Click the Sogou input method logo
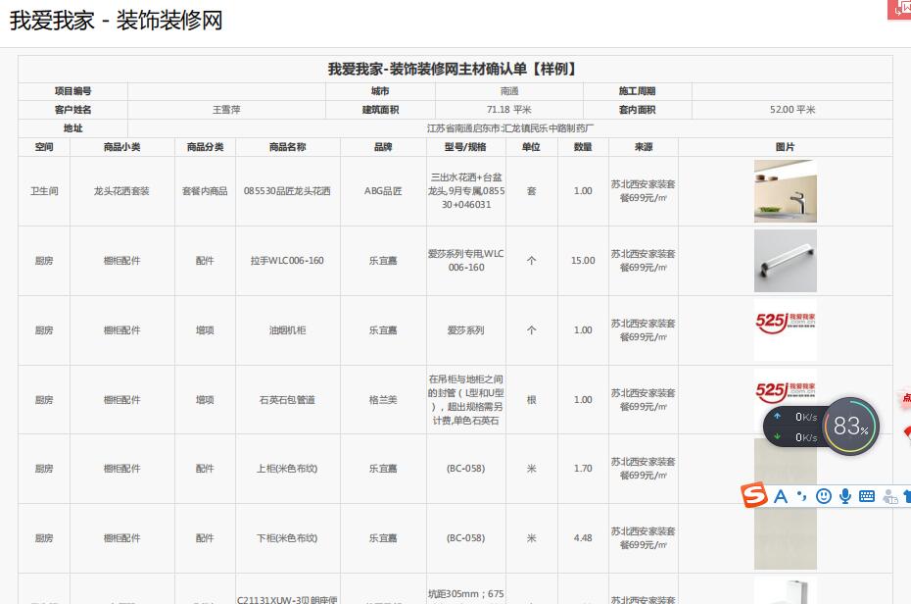This screenshot has height=604, width=911. point(754,496)
